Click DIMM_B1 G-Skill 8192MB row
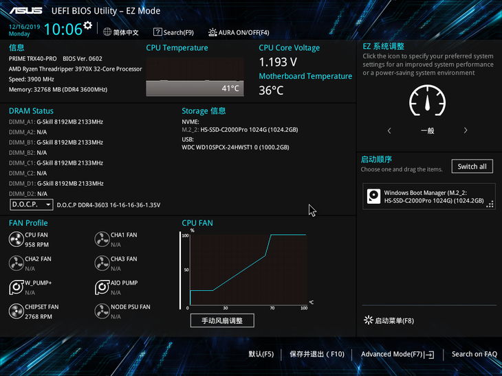502x376 pixels. [56, 142]
